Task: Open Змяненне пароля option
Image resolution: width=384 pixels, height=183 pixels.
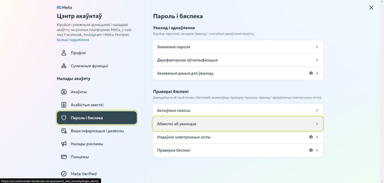Action: [238, 47]
